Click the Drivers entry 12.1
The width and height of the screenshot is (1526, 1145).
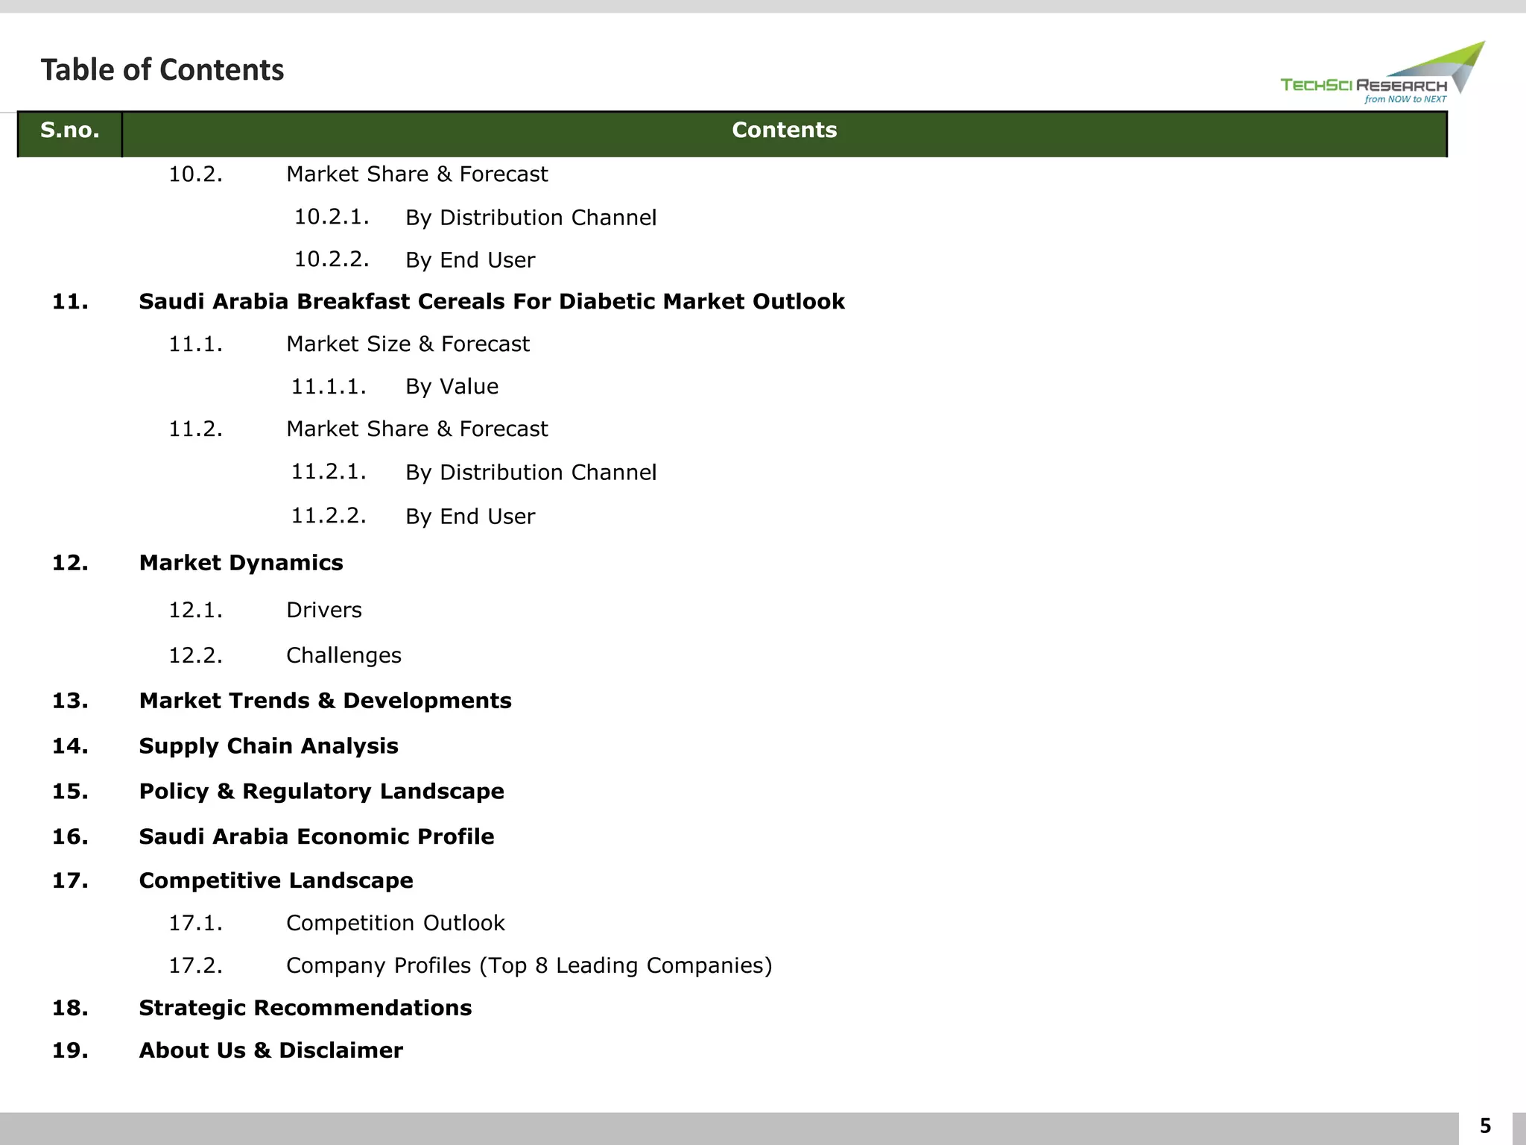pyautogui.click(x=323, y=611)
